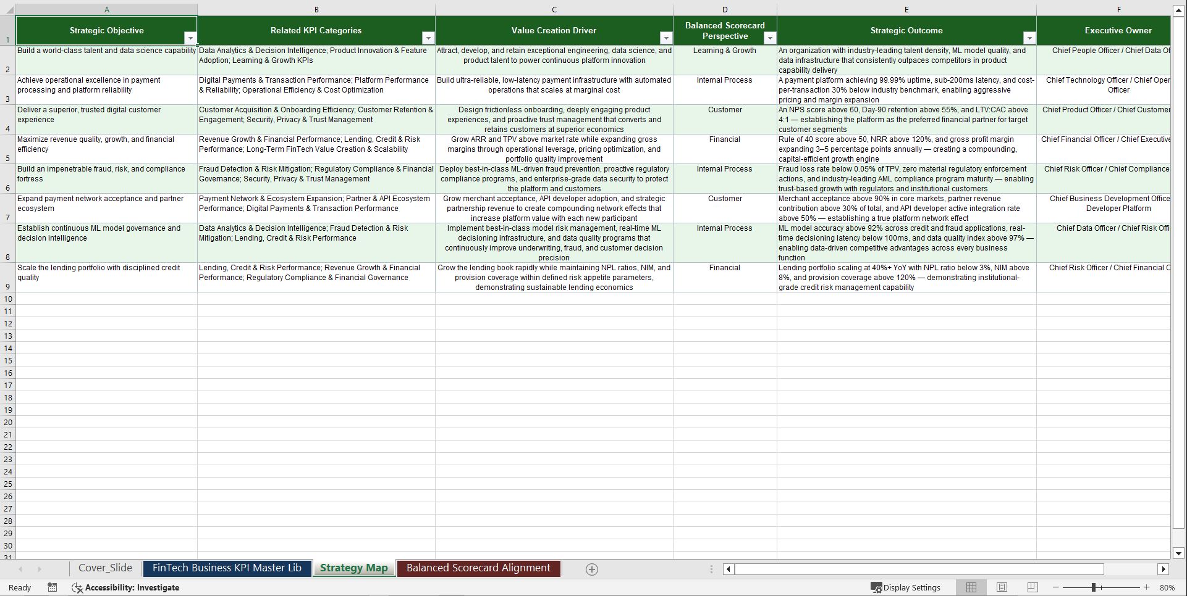
Task: Click 'Expand payment network acceptance' cell
Action: (x=106, y=209)
